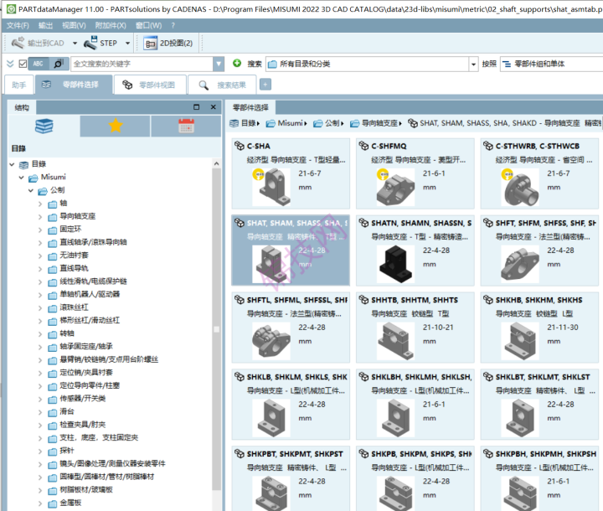Click the selected SHAT, SHAM, SHASS part card
The width and height of the screenshot is (603, 511).
tap(291, 250)
